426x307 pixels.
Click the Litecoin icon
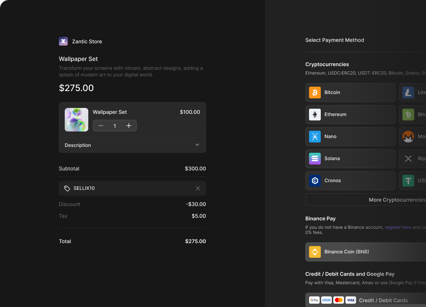[408, 93]
